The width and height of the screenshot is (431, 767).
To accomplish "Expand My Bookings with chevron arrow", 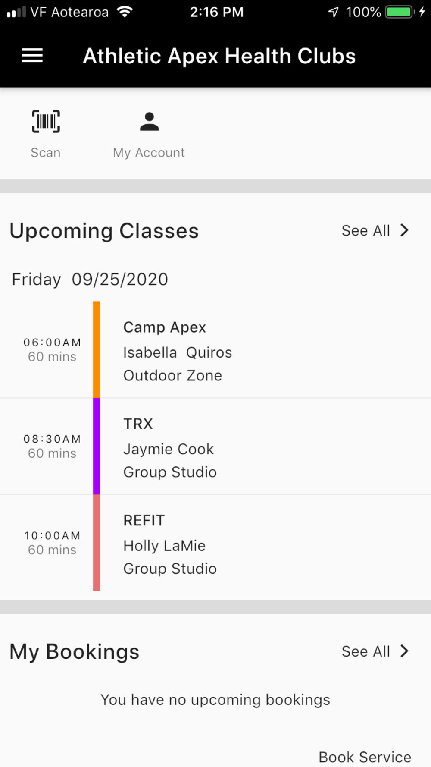I will 404,651.
